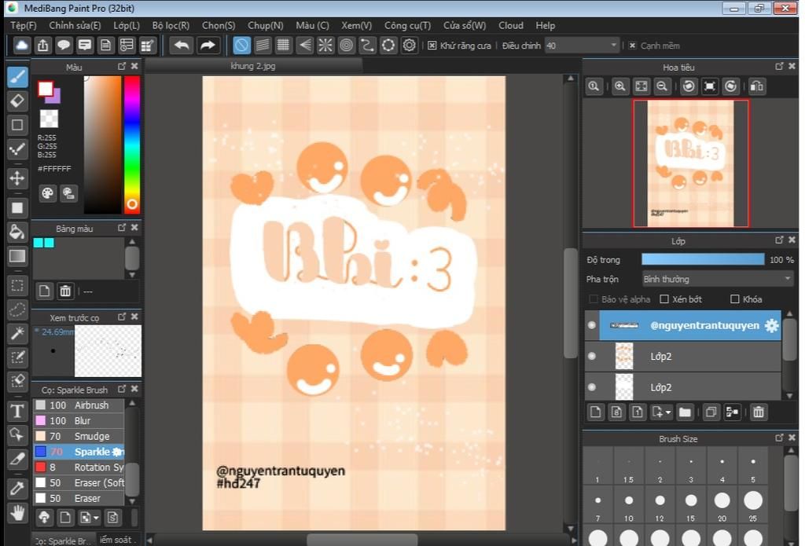Screen dimensions: 805x546
Task: Enable the radial snap icon
Action: coord(325,46)
